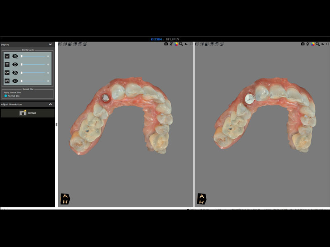Image resolution: width=330 pixels, height=247 pixels.
Task: Click the implant abutment in left model
Action: [x=105, y=98]
